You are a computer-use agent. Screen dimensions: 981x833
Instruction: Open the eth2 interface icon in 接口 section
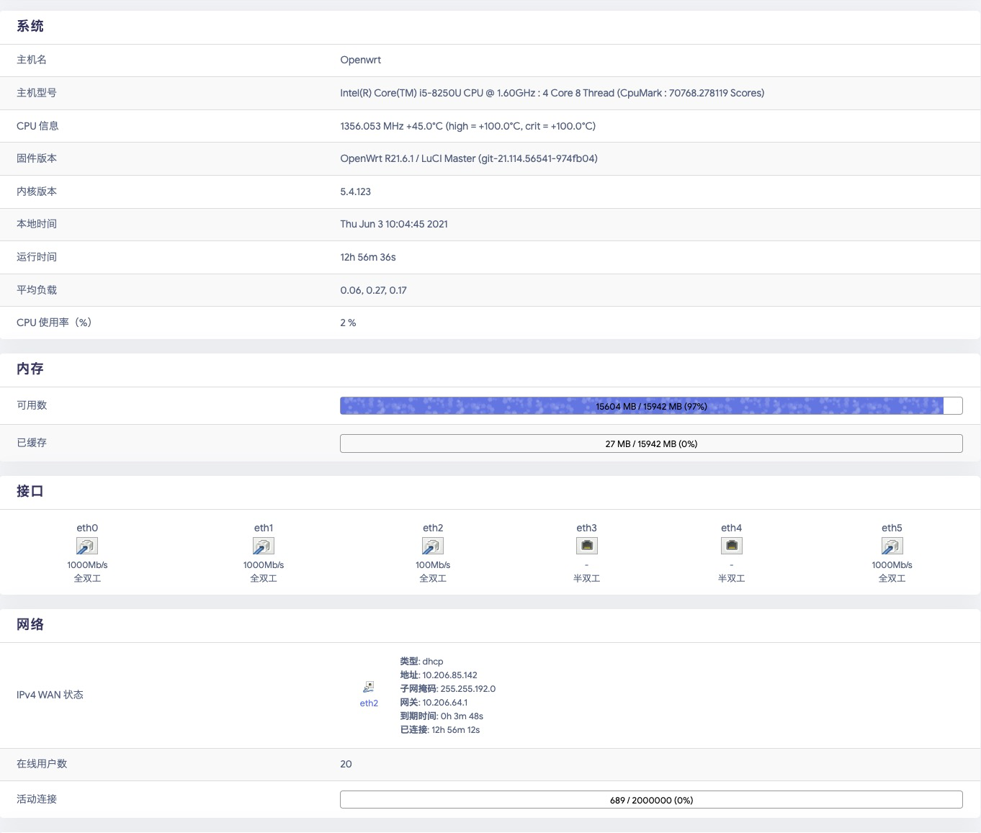point(432,546)
